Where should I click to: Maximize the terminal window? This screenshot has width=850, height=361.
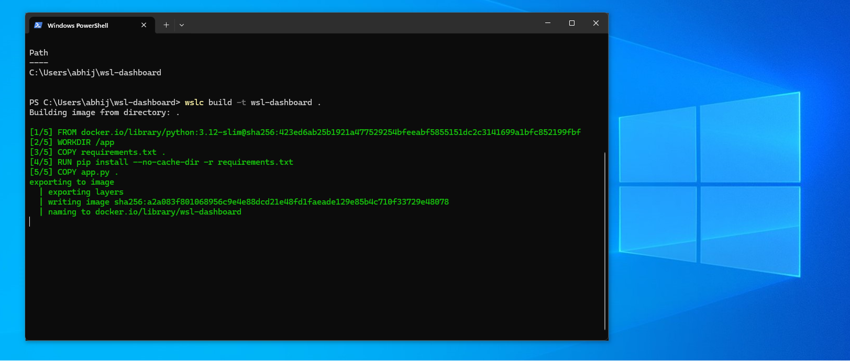(x=572, y=23)
